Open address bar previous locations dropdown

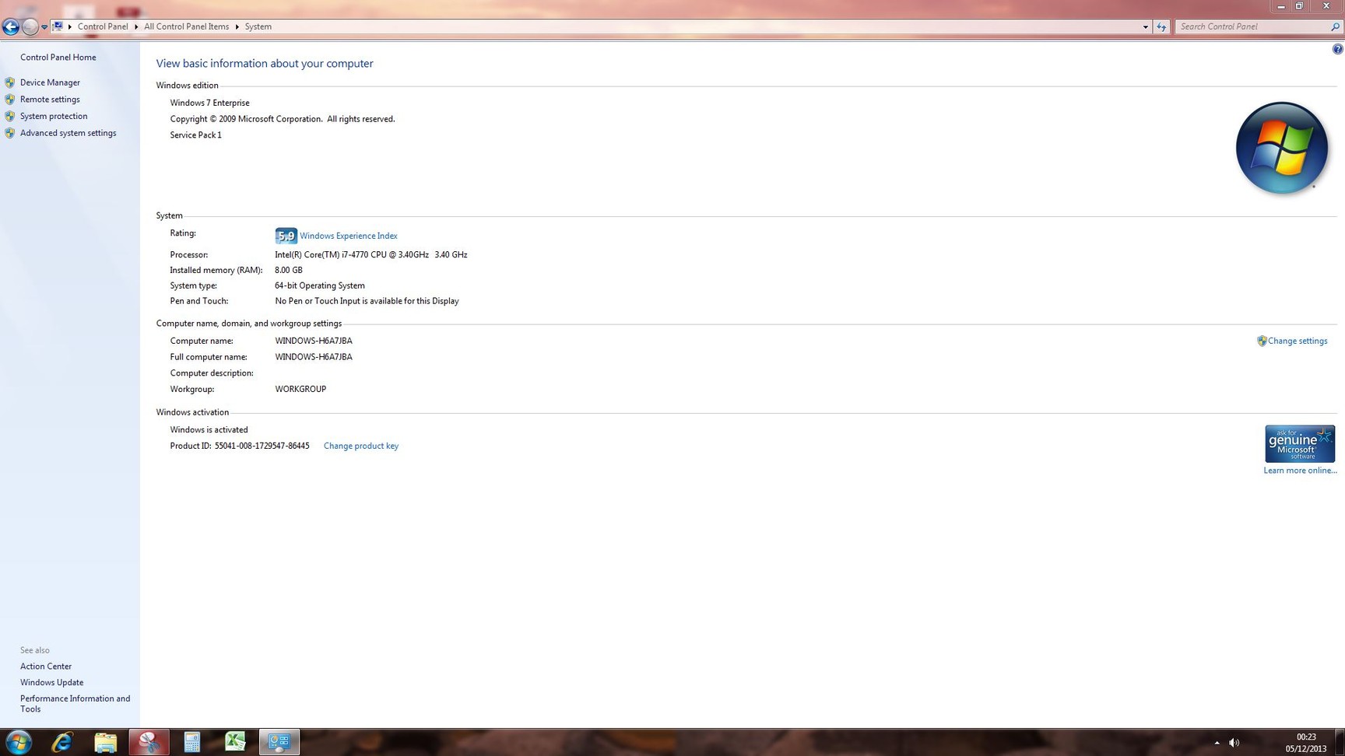(1145, 26)
